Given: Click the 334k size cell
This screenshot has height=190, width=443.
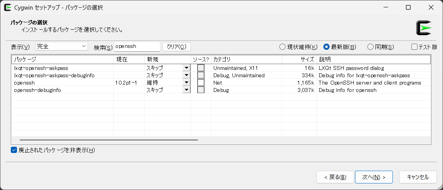Looking at the screenshot, I should 308,75.
